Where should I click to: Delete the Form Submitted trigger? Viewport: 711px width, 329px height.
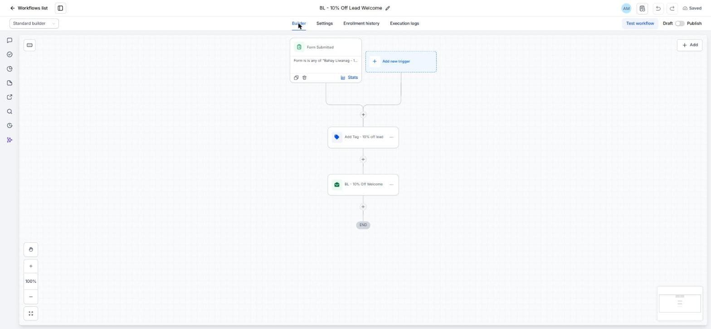pos(304,77)
